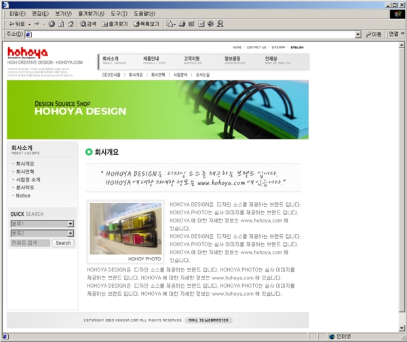Image resolution: width=407 pixels, height=342 pixels.
Task: Click the 키워드 검색 keyword input field
Action: [x=30, y=243]
